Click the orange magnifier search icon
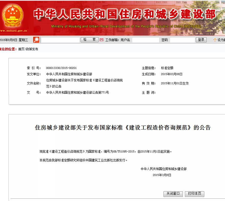The width and height of the screenshot is (225, 201). (x=36, y=40)
